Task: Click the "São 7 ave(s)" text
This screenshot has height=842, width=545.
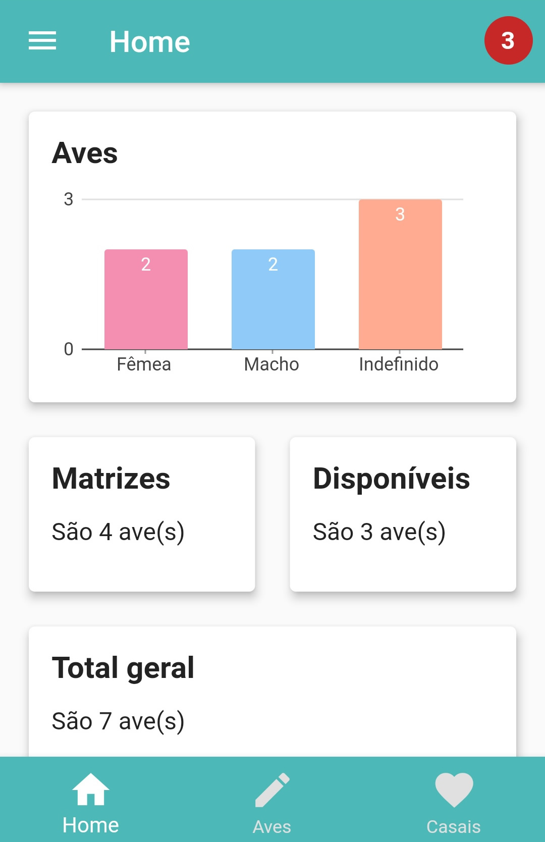Action: tap(118, 721)
